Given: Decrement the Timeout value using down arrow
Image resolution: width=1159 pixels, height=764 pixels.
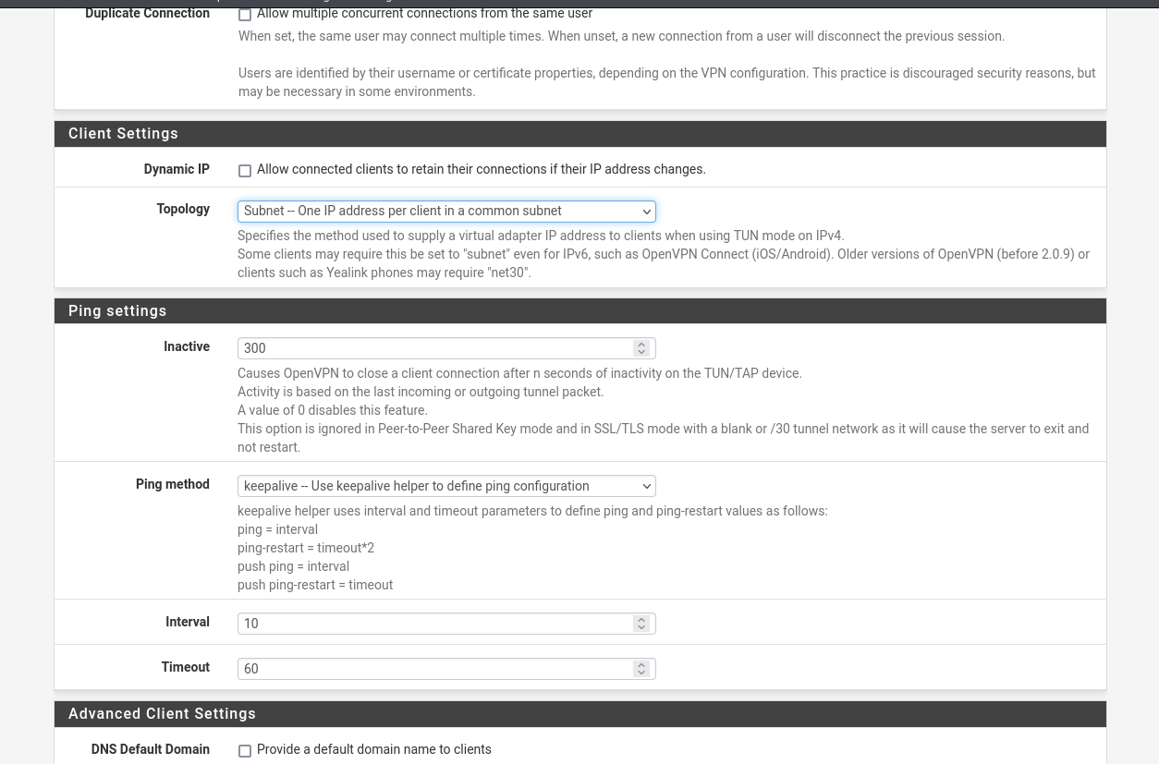Looking at the screenshot, I should click(641, 673).
